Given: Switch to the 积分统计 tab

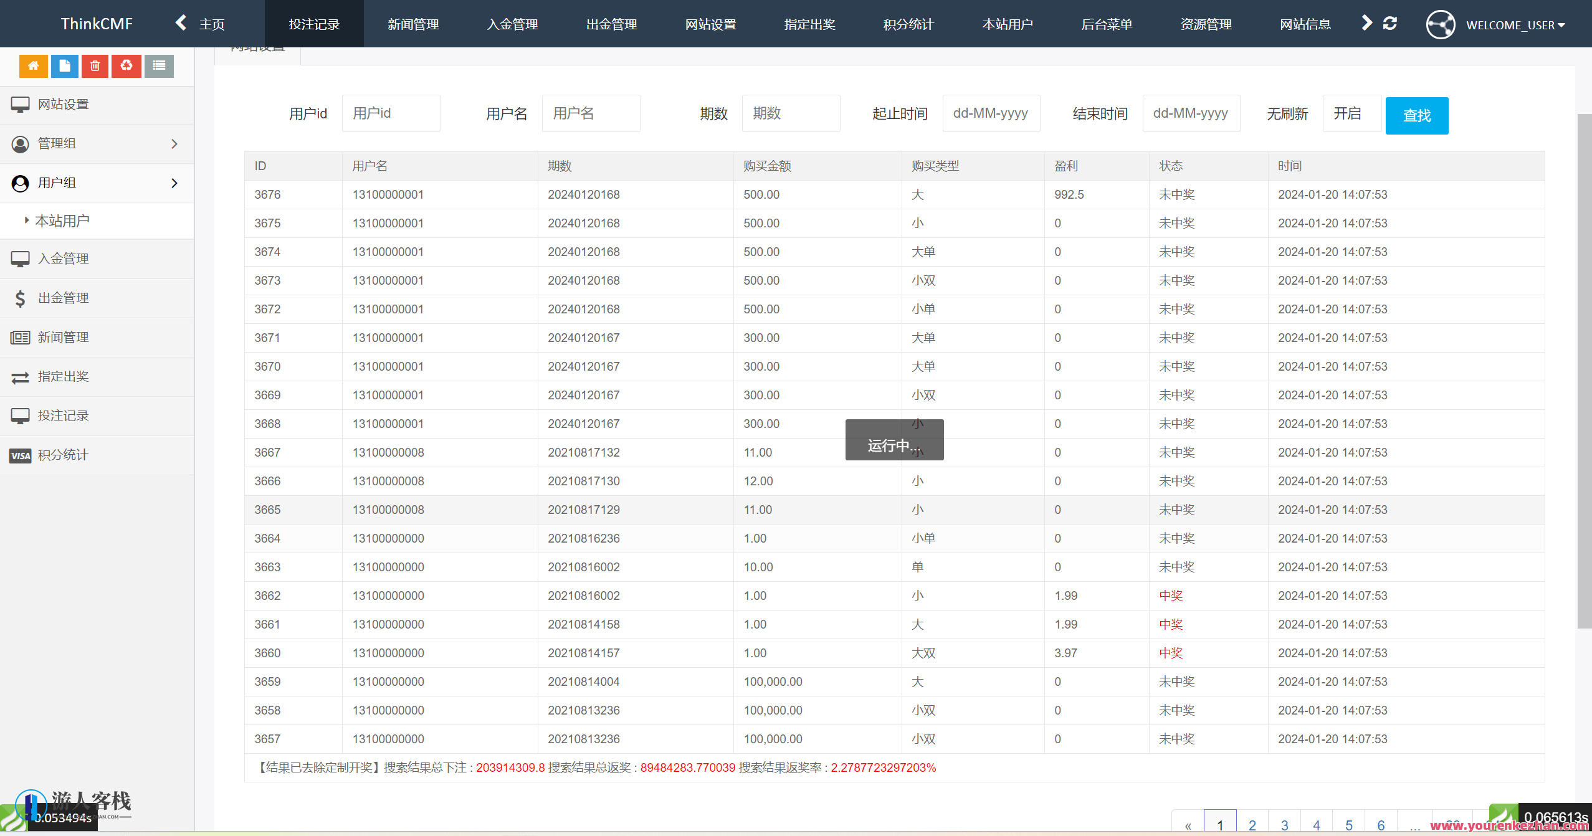Looking at the screenshot, I should (x=908, y=24).
